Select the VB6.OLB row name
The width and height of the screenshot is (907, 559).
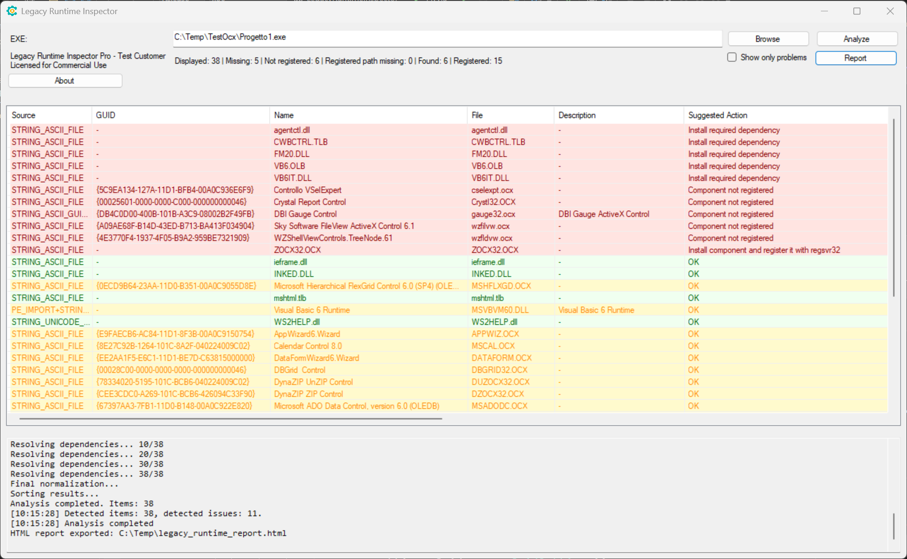click(x=289, y=166)
